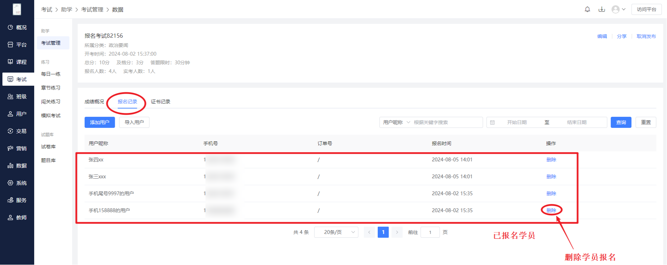Select 题目库 in the submenu
The width and height of the screenshot is (667, 265).
coord(48,160)
